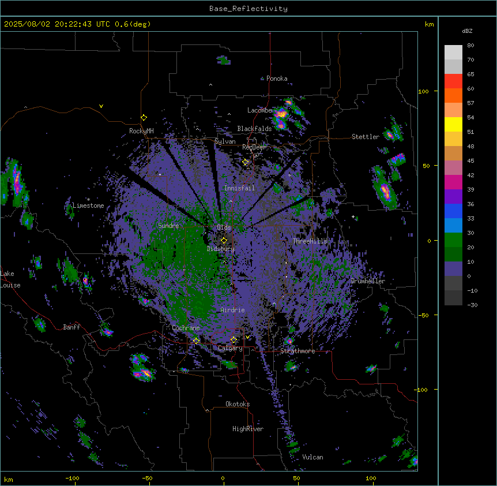Click the Limestone label
This screenshot has height=486, width=497.
click(x=88, y=205)
